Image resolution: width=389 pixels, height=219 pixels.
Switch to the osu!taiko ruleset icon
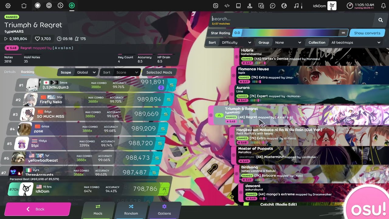tap(49, 5)
